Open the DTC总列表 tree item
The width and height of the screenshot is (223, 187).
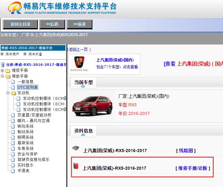point(27,87)
